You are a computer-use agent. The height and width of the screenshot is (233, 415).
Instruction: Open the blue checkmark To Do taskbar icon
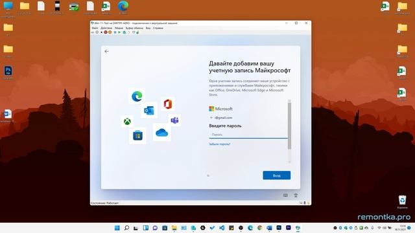(x=212, y=228)
